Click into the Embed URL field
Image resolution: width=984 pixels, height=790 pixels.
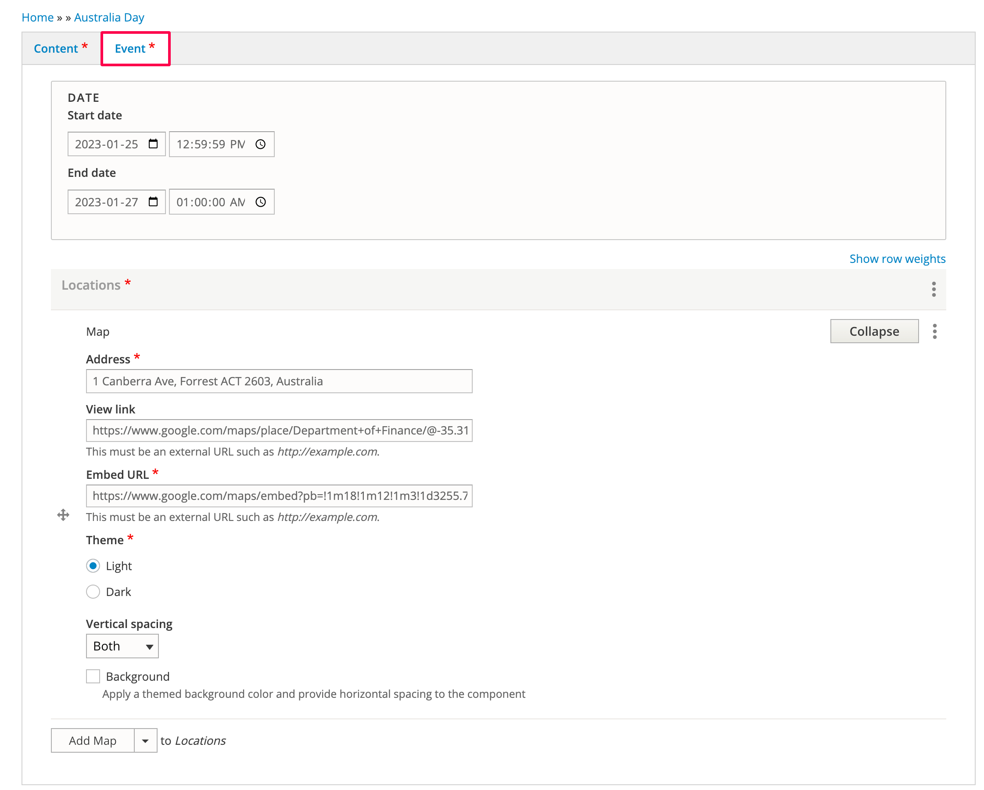(279, 496)
